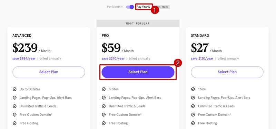
Task: Select the Pay Yearly option label
Action: 144,7
